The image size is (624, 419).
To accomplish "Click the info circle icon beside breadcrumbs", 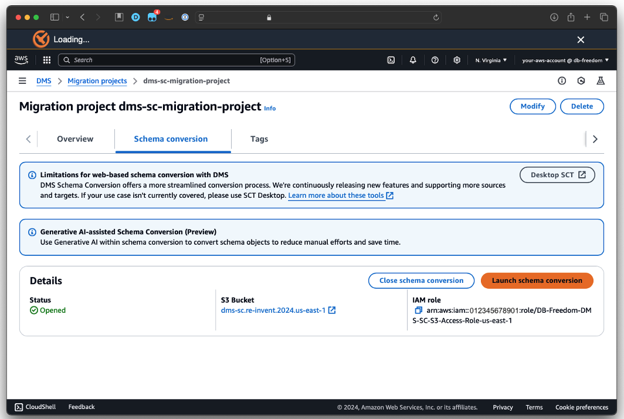I will 562,81.
